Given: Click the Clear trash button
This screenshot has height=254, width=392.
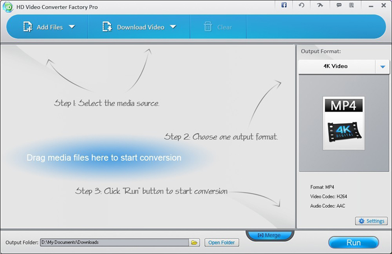Looking at the screenshot, I should [217, 27].
